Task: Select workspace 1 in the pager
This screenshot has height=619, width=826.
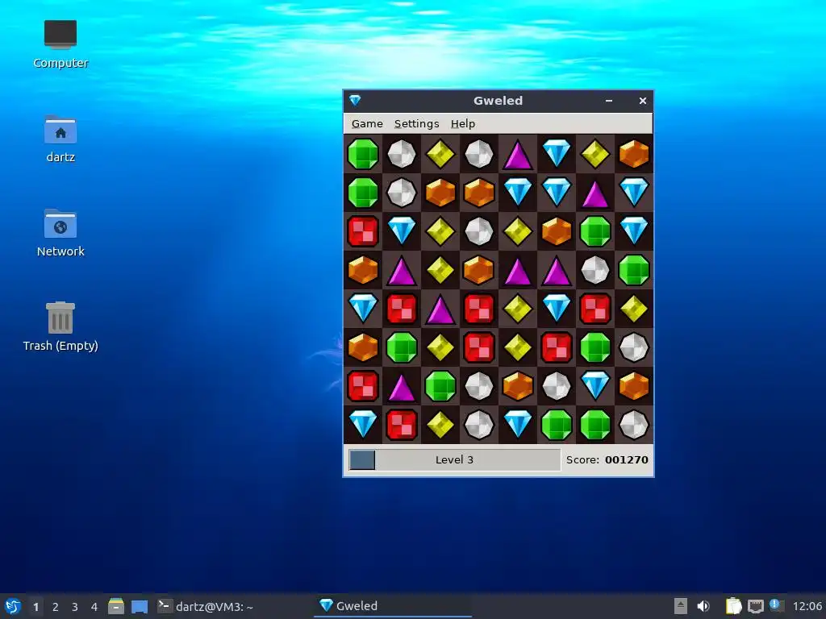Action: pyautogui.click(x=35, y=607)
